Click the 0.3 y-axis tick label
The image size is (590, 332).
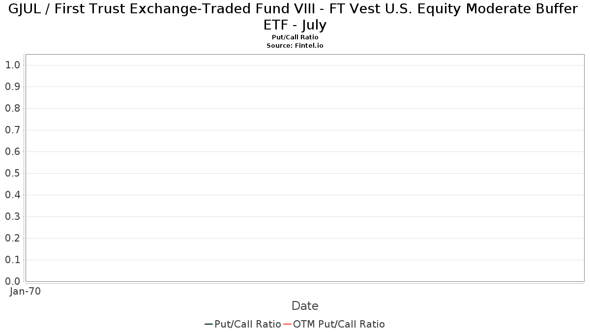(12, 216)
